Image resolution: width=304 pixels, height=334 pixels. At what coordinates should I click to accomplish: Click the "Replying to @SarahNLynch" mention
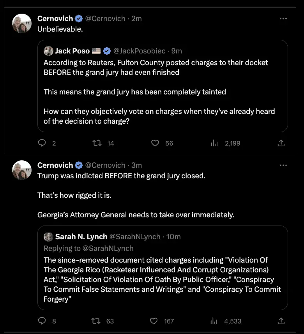[108, 249]
